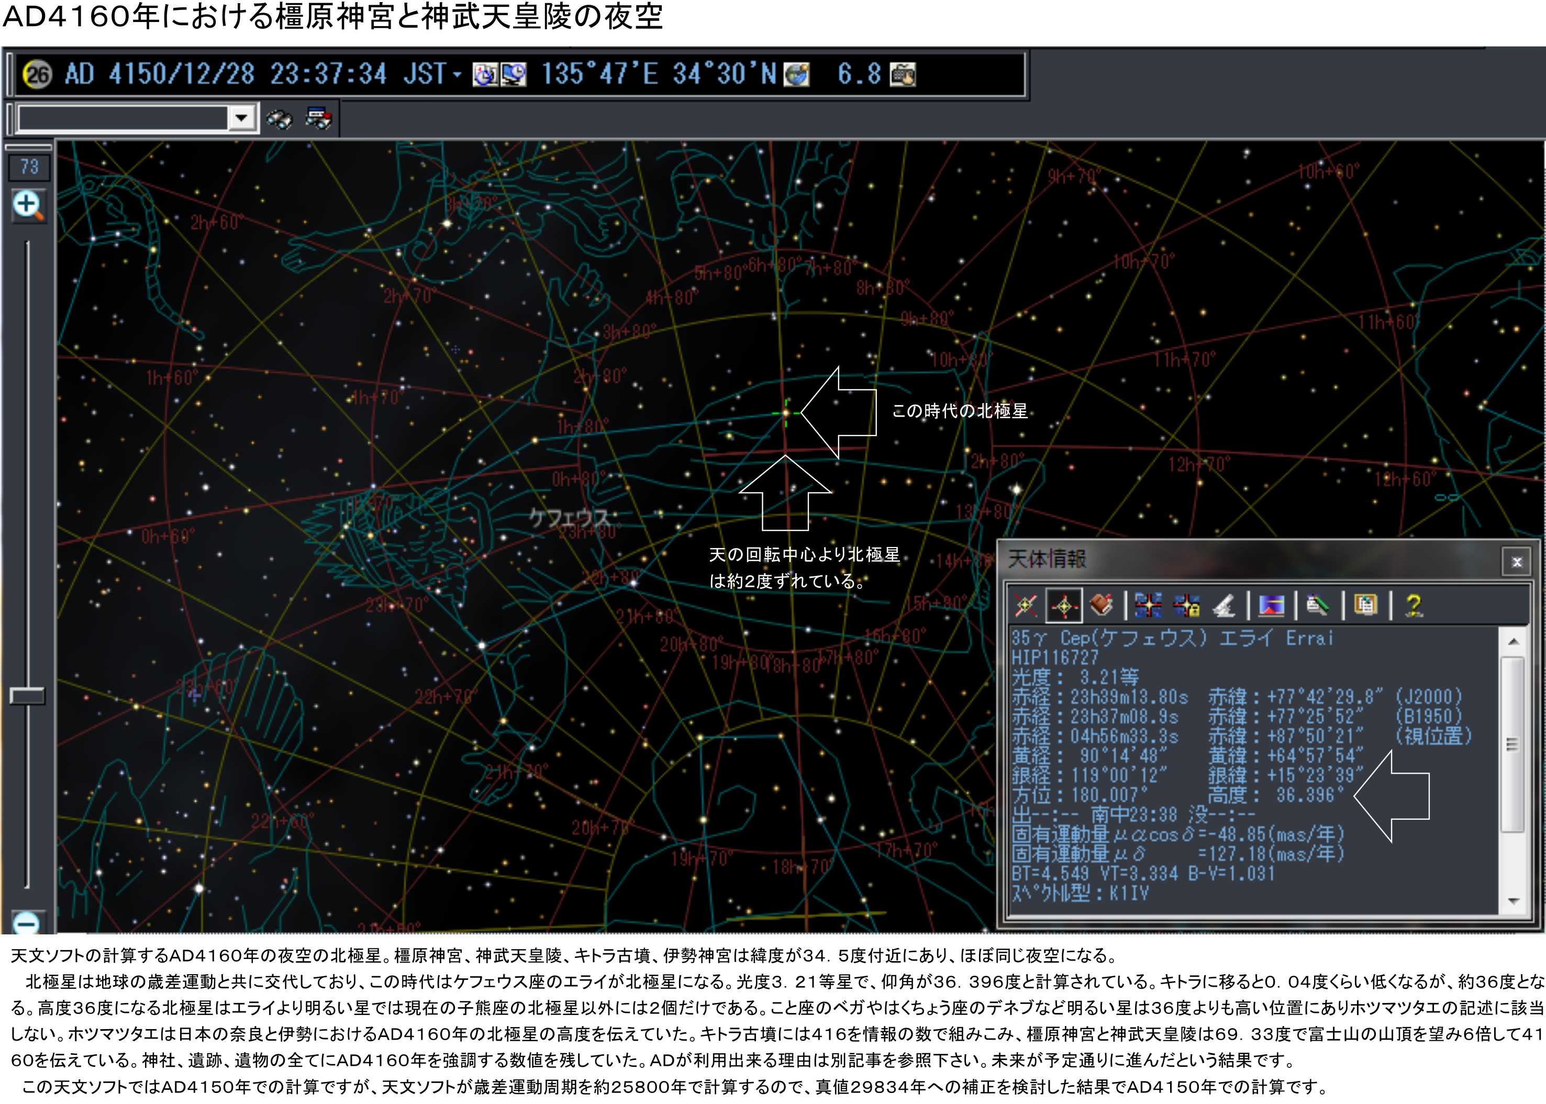Click the moon age 26 indicator
Image resolution: width=1546 pixels, height=1104 pixels.
(37, 74)
